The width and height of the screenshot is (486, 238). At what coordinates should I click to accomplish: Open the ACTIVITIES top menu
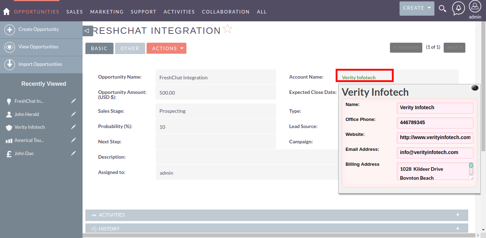tap(179, 12)
